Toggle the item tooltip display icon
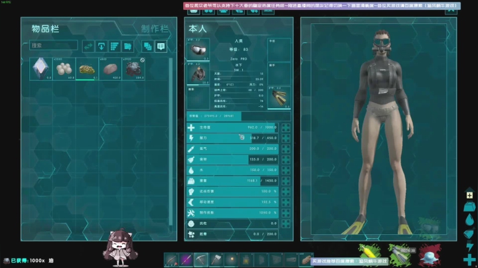The height and width of the screenshot is (268, 478). [x=161, y=46]
